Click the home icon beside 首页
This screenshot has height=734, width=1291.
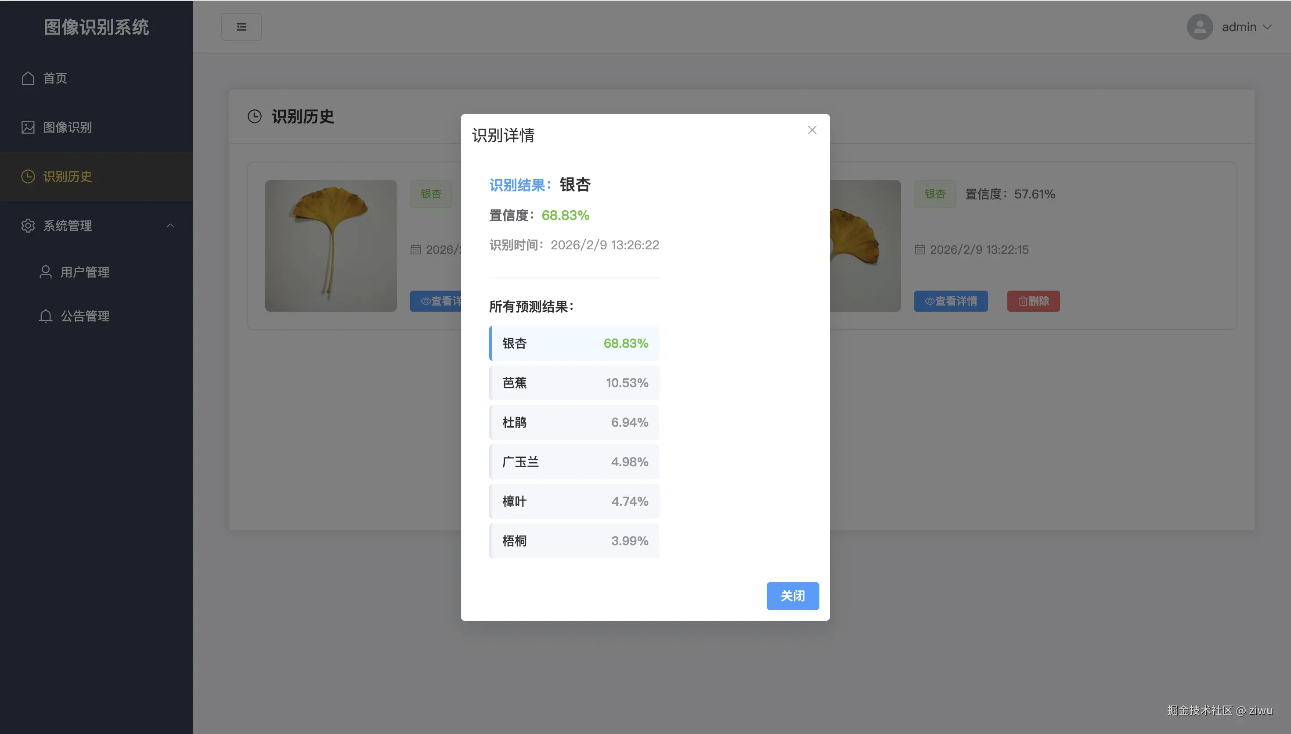pyautogui.click(x=28, y=78)
